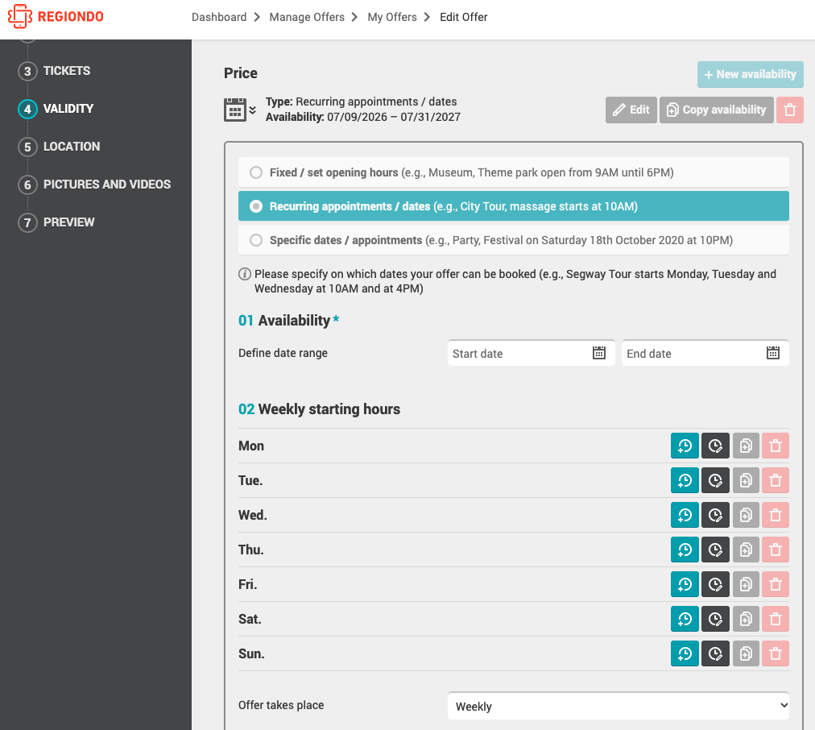The image size is (815, 730).
Task: Open Pictures and Videos step
Action: (x=94, y=185)
